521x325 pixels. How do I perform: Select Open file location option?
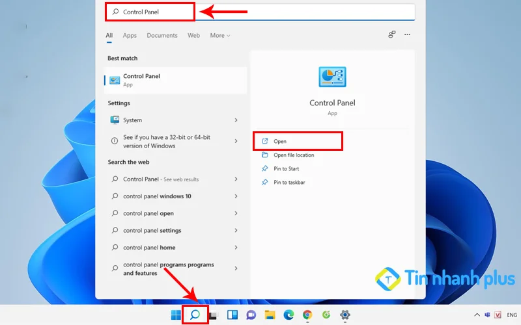[293, 155]
